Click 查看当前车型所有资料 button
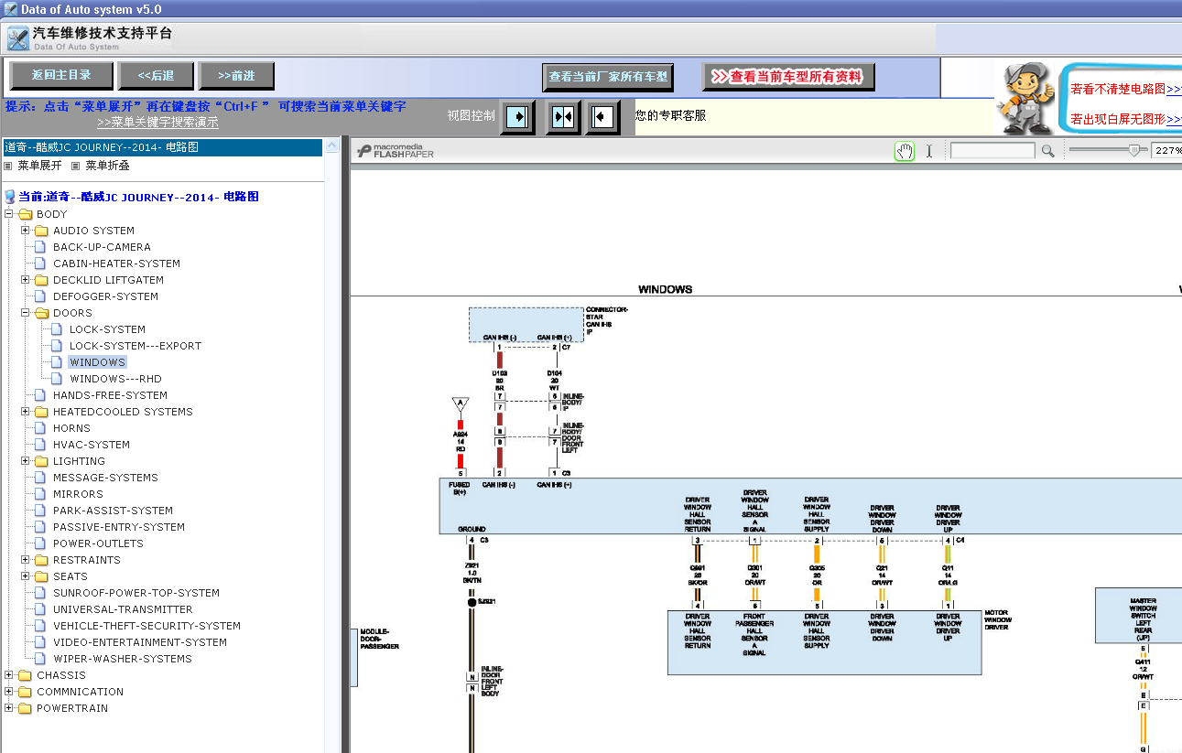Image resolution: width=1182 pixels, height=753 pixels. click(788, 77)
